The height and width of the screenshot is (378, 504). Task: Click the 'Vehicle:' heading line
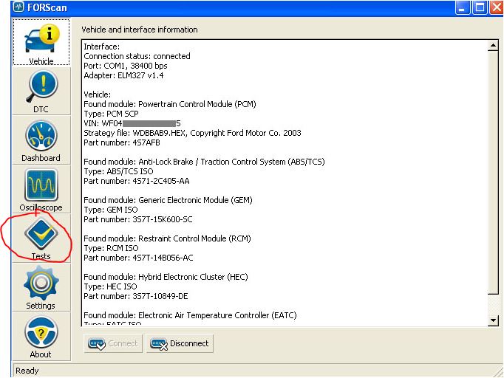point(97,94)
